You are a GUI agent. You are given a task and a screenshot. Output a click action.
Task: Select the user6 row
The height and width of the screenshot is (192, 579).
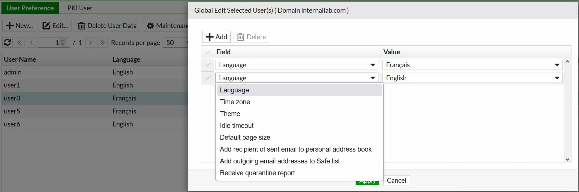pos(95,124)
